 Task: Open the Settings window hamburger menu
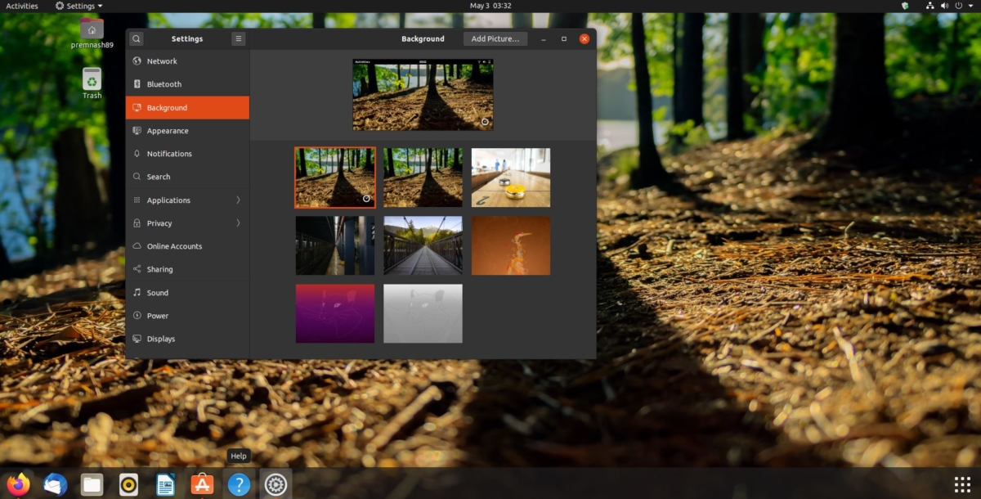coord(238,38)
